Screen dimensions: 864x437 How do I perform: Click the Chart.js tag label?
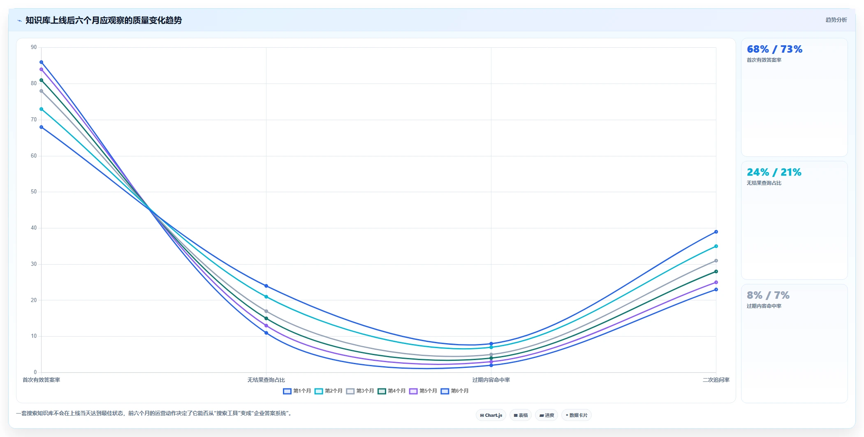[493, 416]
